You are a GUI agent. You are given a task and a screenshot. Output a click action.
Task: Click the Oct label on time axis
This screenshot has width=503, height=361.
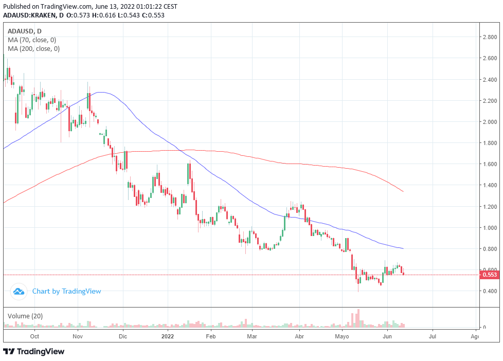tap(34, 336)
